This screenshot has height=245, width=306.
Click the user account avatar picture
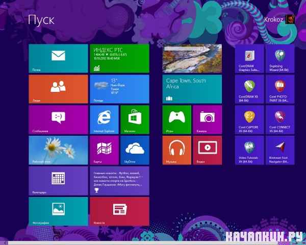click(x=290, y=19)
